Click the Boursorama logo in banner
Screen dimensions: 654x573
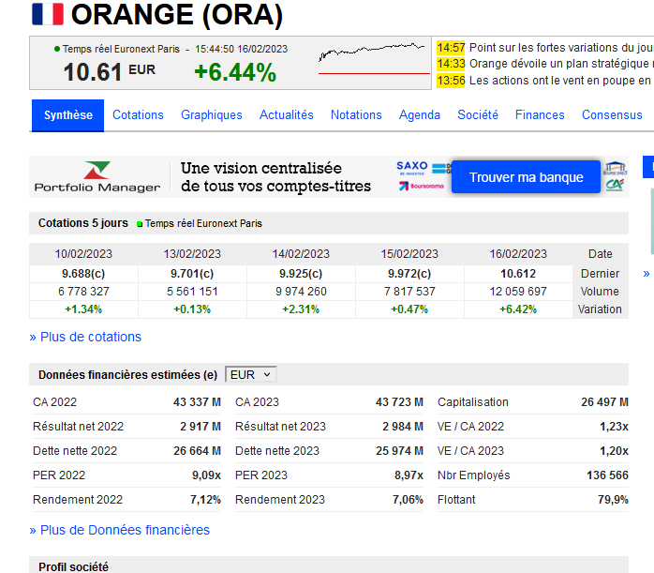pyautogui.click(x=422, y=186)
